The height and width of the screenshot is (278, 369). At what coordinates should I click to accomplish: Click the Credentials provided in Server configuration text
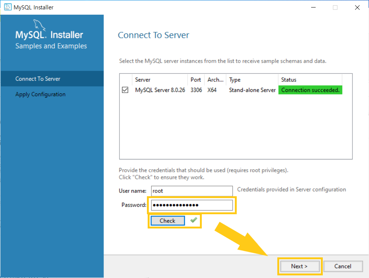click(x=292, y=189)
